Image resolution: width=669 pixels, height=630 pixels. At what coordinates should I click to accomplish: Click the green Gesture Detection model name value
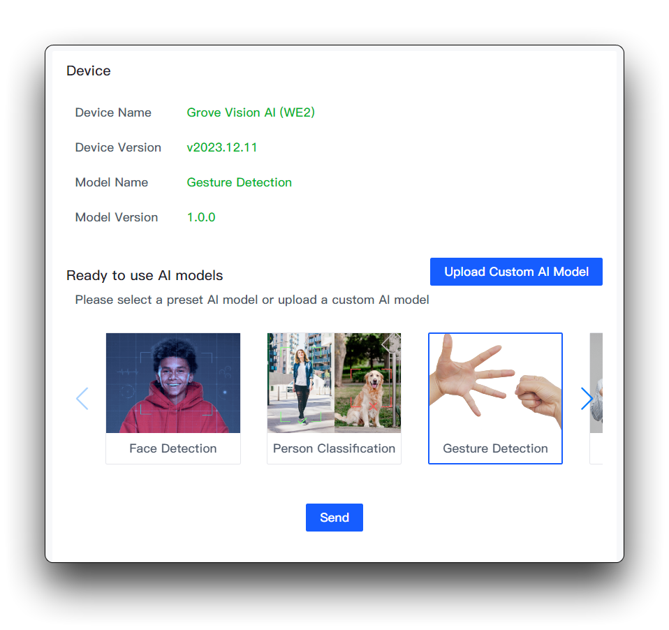[x=240, y=182]
